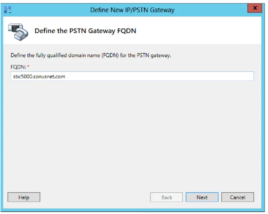Cancel the gateway definition wizard
Image resolution: width=268 pixels, height=214 pixels.
(237, 197)
